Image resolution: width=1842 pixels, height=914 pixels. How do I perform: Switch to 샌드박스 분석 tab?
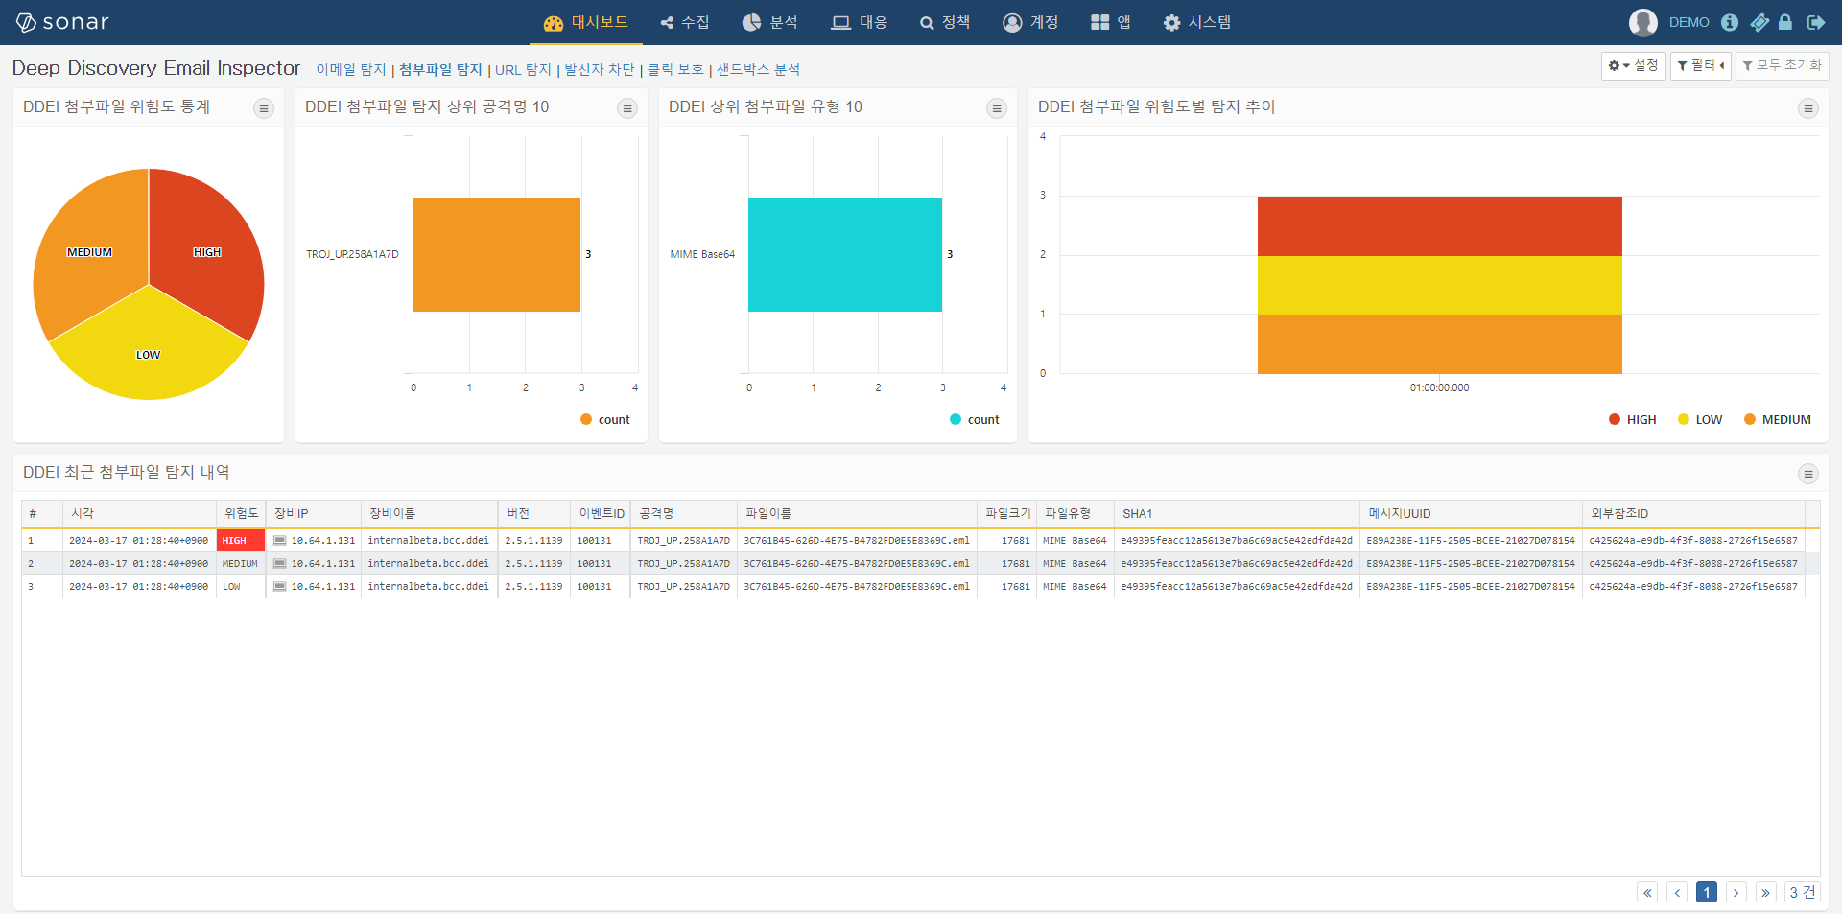click(758, 69)
